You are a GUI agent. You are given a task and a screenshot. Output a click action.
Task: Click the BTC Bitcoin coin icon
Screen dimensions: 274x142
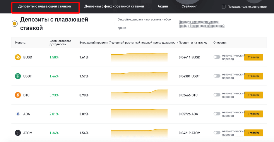pyautogui.click(x=18, y=95)
